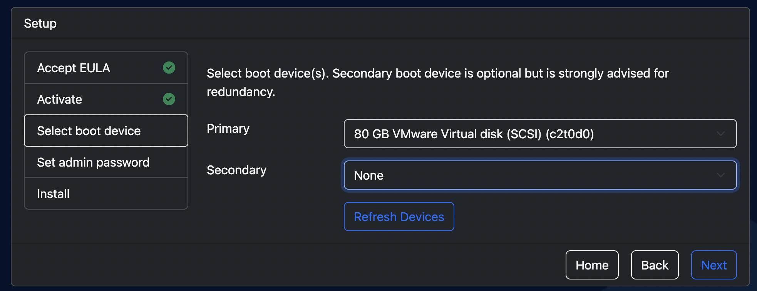This screenshot has width=757, height=291.
Task: Click the Home button
Action: tap(592, 265)
